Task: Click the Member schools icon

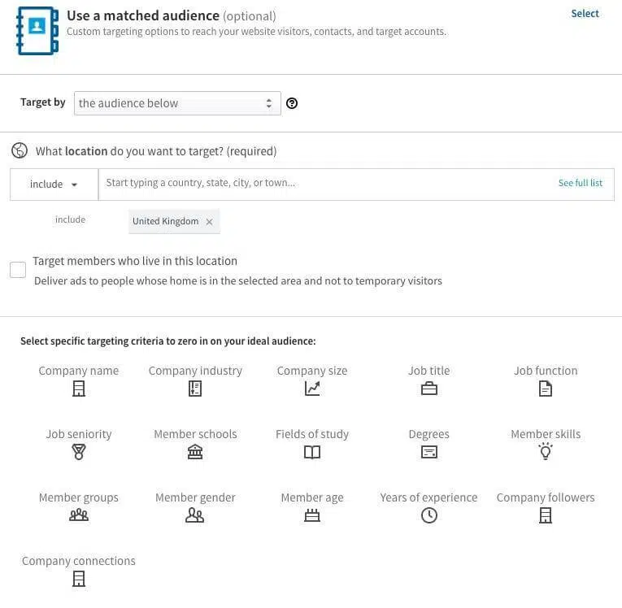Action: click(x=195, y=452)
